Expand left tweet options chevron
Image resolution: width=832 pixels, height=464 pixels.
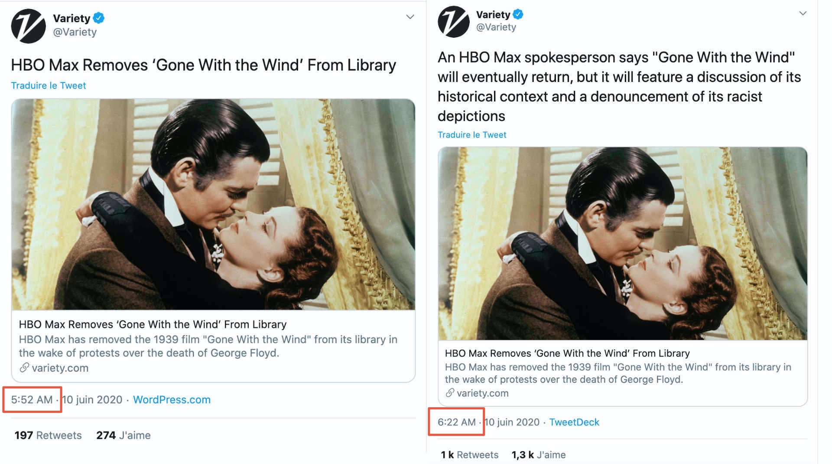(410, 17)
